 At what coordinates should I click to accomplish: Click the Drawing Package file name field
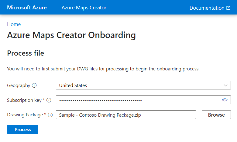126,115
